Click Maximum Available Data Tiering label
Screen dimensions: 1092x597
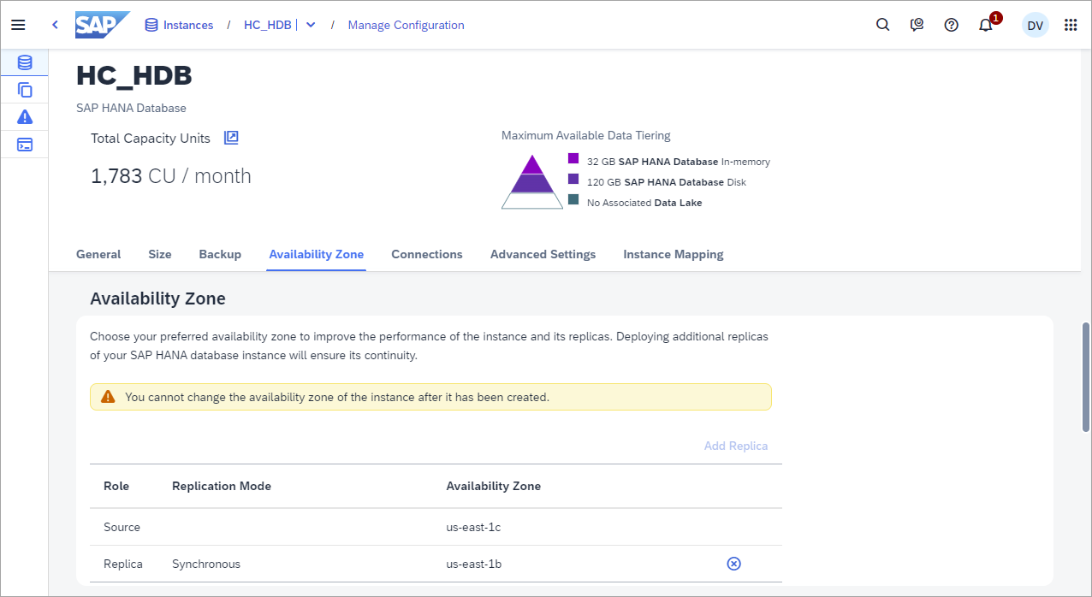coord(586,135)
